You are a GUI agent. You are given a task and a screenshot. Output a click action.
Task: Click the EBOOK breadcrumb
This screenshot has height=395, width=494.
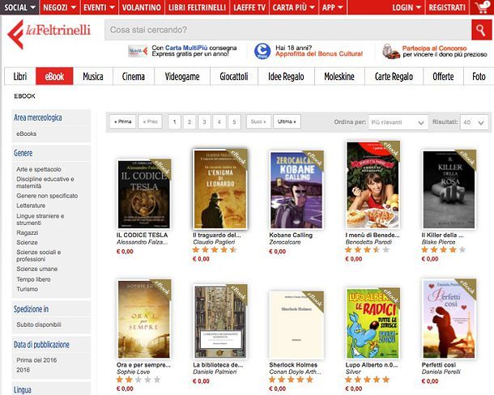coord(24,96)
